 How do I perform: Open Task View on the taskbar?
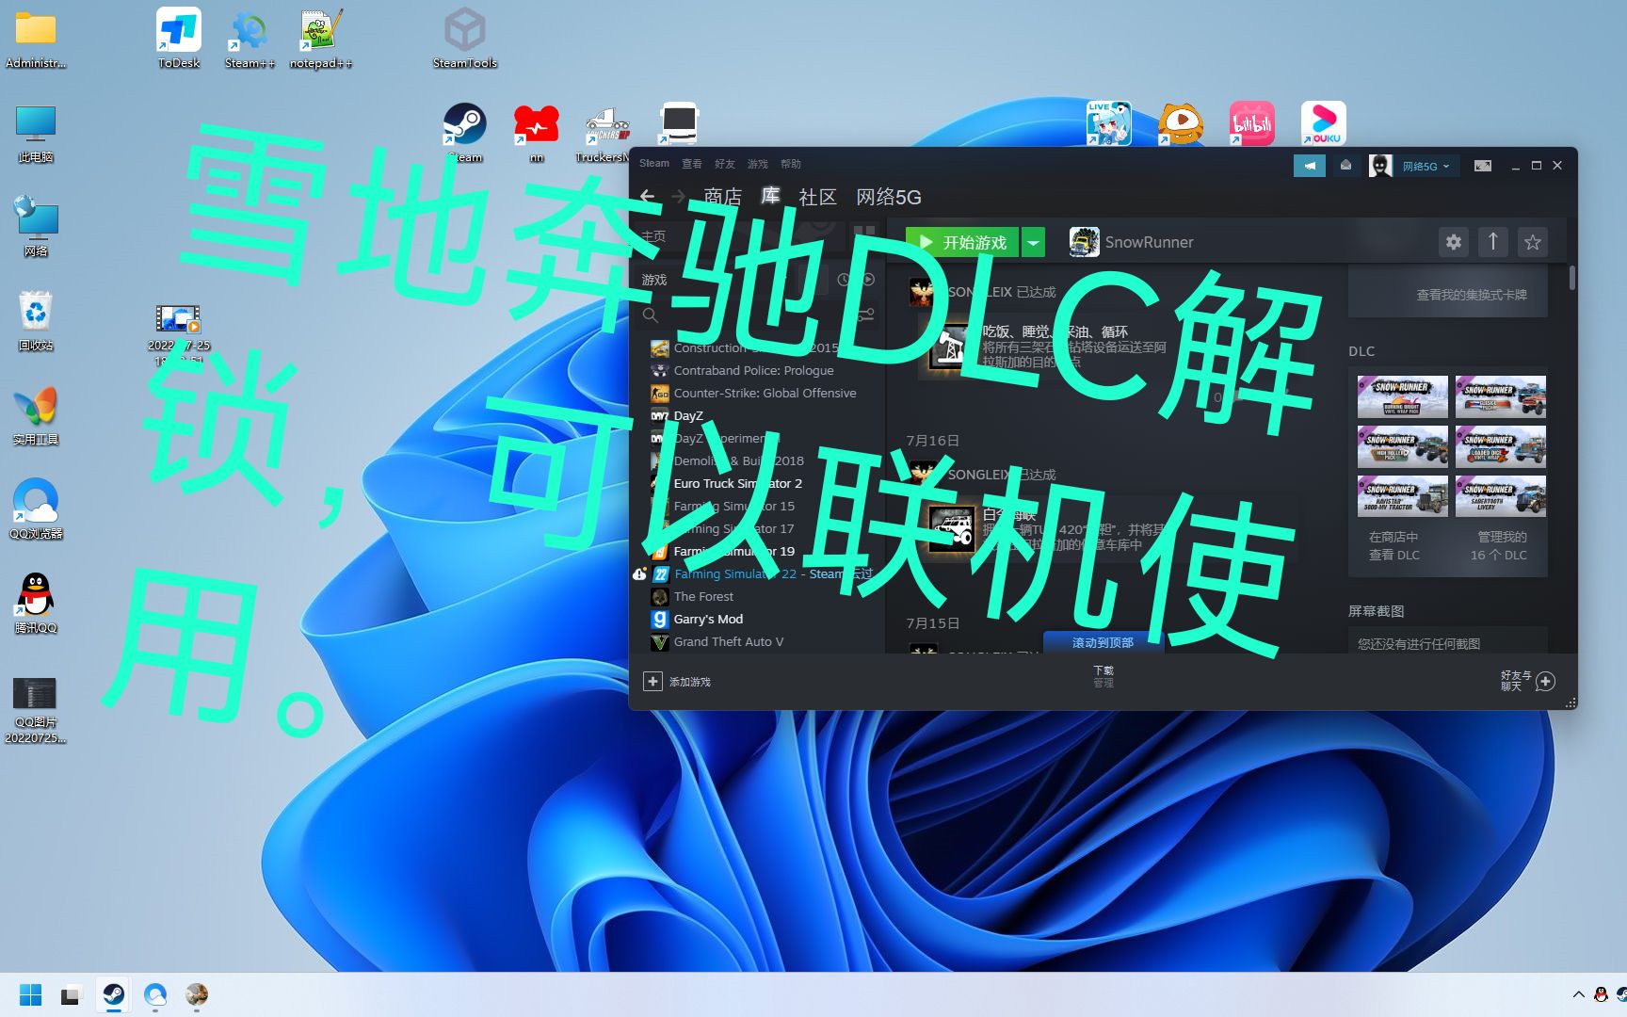tap(71, 995)
